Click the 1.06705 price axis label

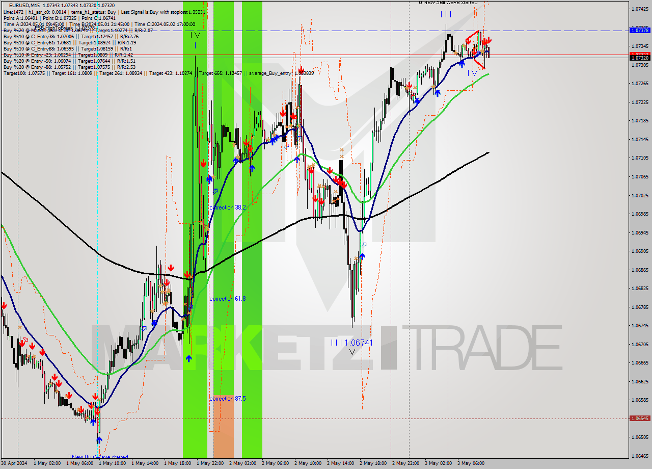(640, 344)
